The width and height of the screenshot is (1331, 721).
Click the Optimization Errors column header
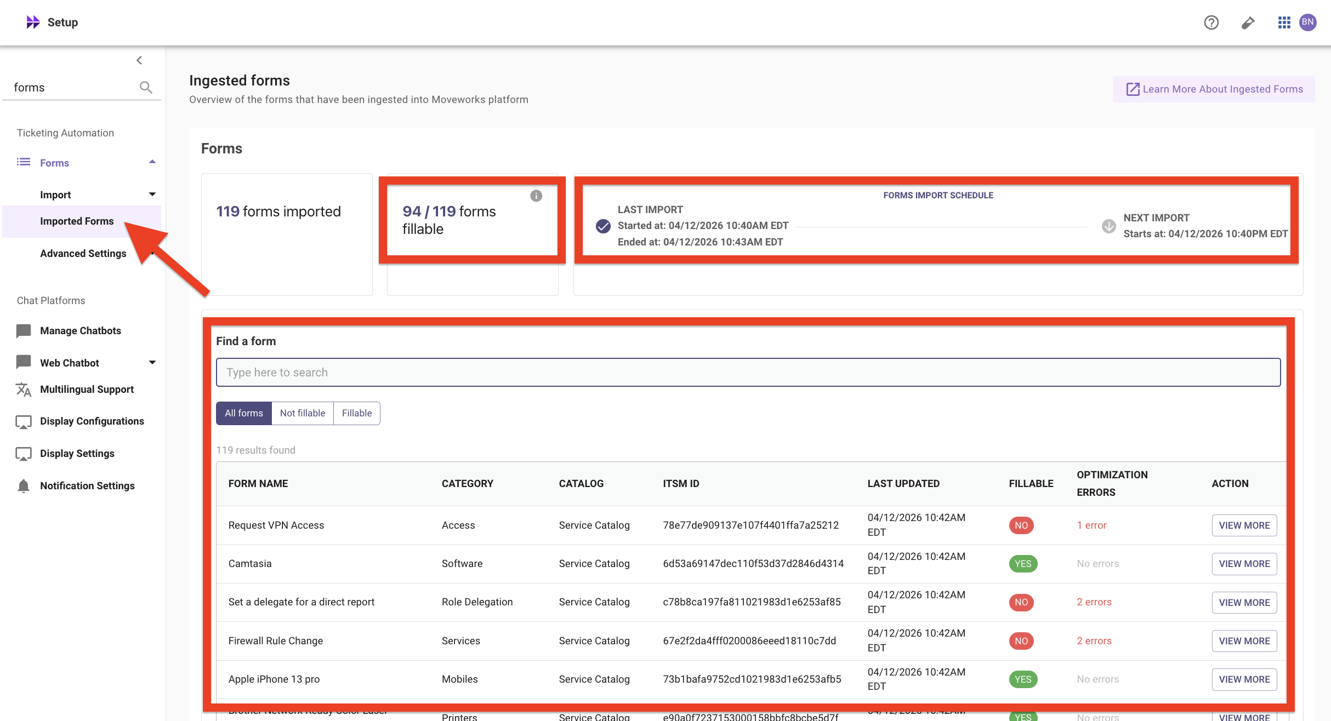(1112, 484)
